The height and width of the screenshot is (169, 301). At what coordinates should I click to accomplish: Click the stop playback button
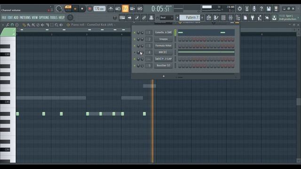point(82,9)
